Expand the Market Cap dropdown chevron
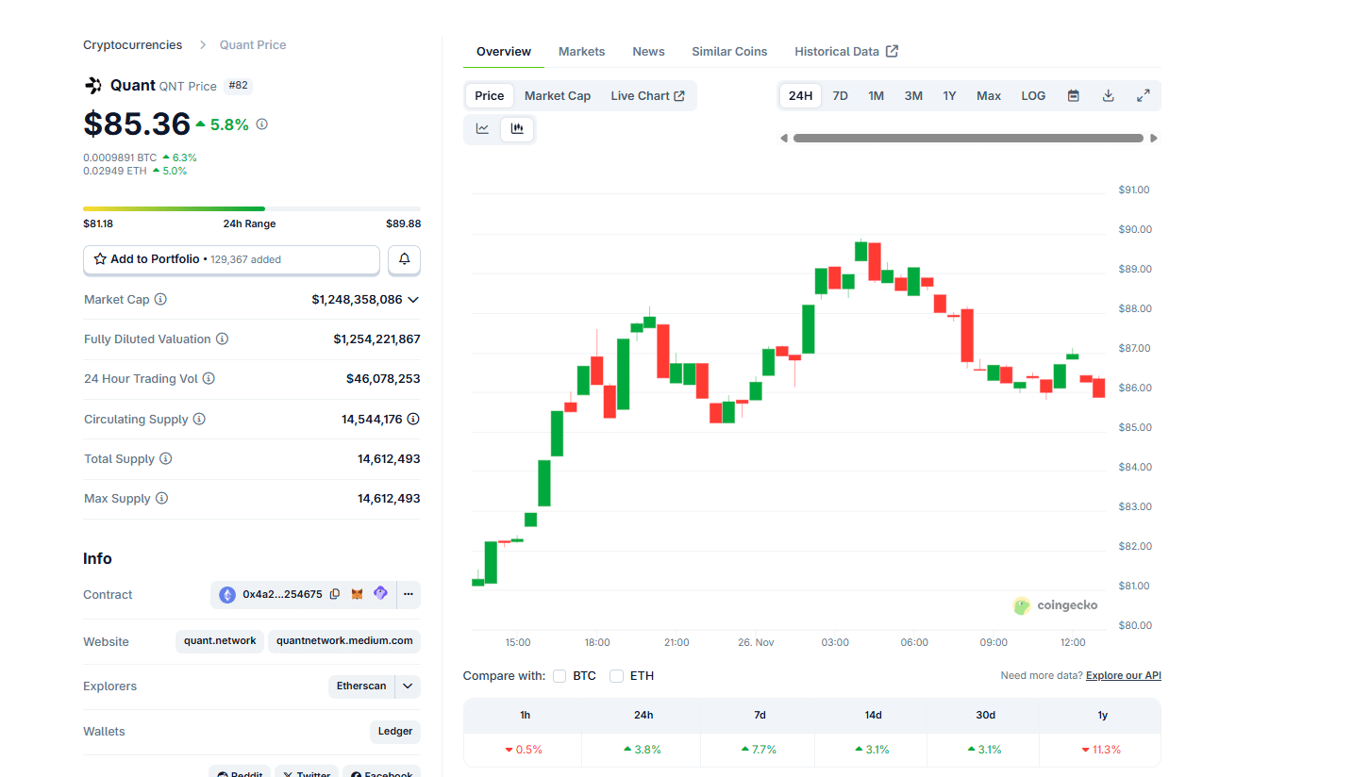 [411, 300]
